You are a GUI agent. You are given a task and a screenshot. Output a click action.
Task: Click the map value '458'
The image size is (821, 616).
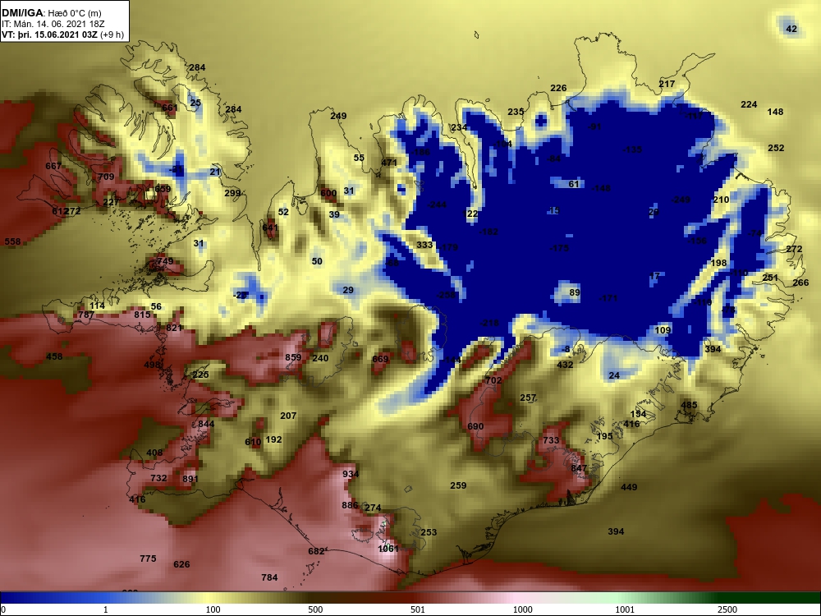click(x=54, y=356)
